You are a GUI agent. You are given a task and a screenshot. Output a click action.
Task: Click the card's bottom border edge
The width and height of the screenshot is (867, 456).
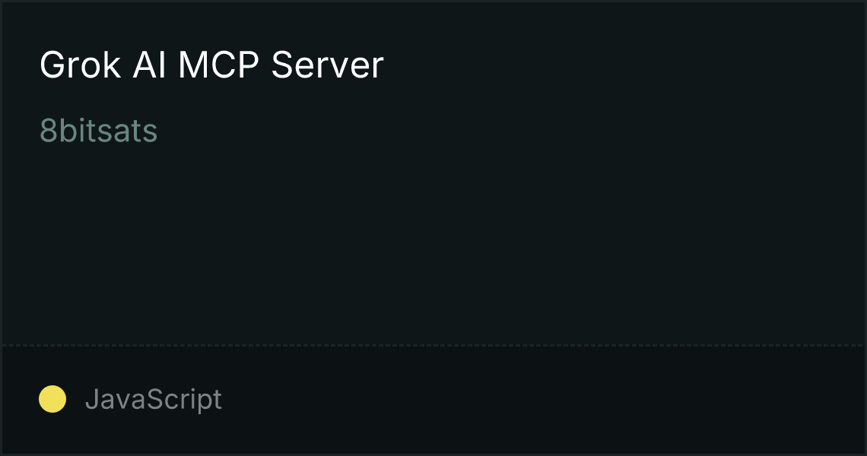coord(433,454)
